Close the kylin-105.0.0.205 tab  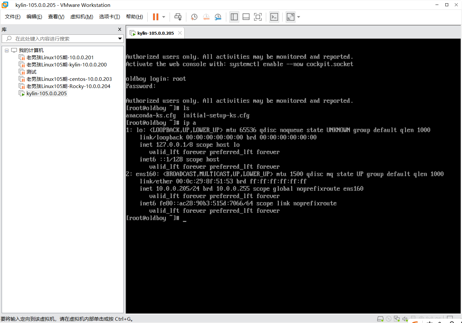coord(180,33)
